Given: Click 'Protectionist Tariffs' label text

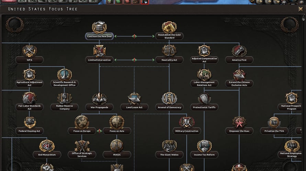Looking at the screenshot, I should click(204, 107).
